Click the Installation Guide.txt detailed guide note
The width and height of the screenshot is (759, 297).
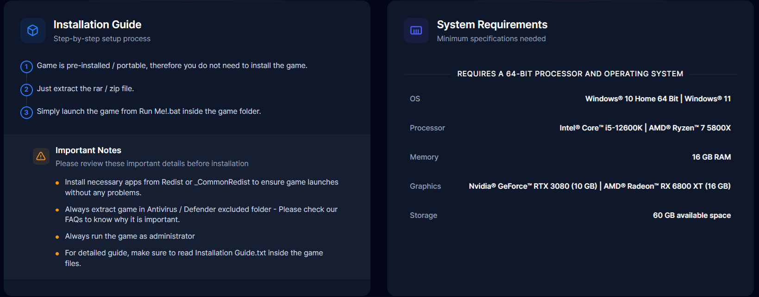(x=194, y=258)
